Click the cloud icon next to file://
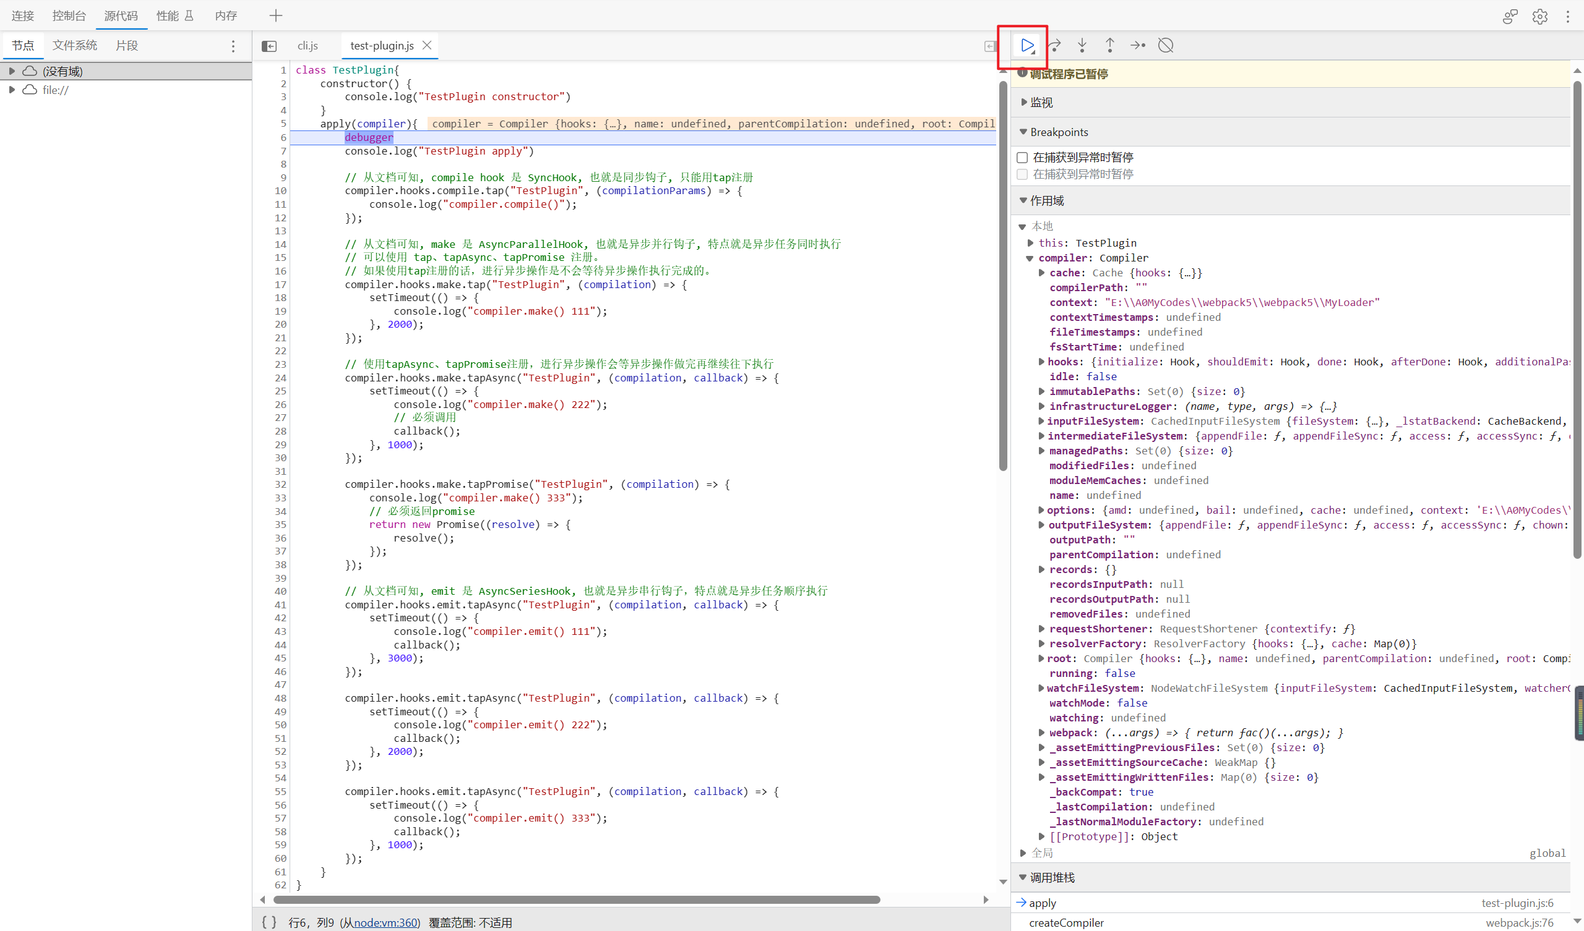Screen dimensions: 1584x931 click(30, 90)
